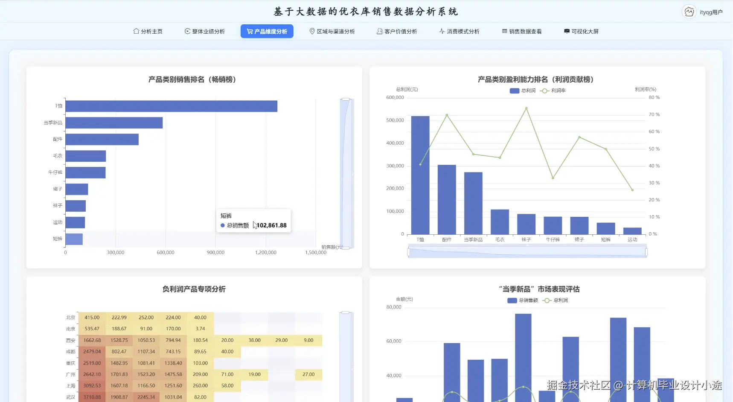Click the user avatar icon
733x402 pixels.
tap(689, 12)
